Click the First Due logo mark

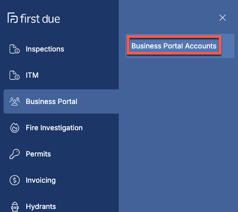tap(13, 18)
